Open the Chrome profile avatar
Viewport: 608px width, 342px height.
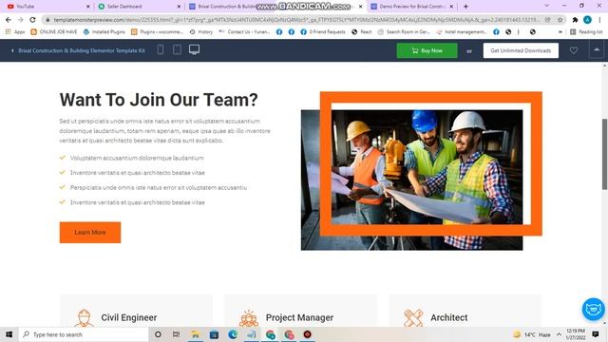587,19
